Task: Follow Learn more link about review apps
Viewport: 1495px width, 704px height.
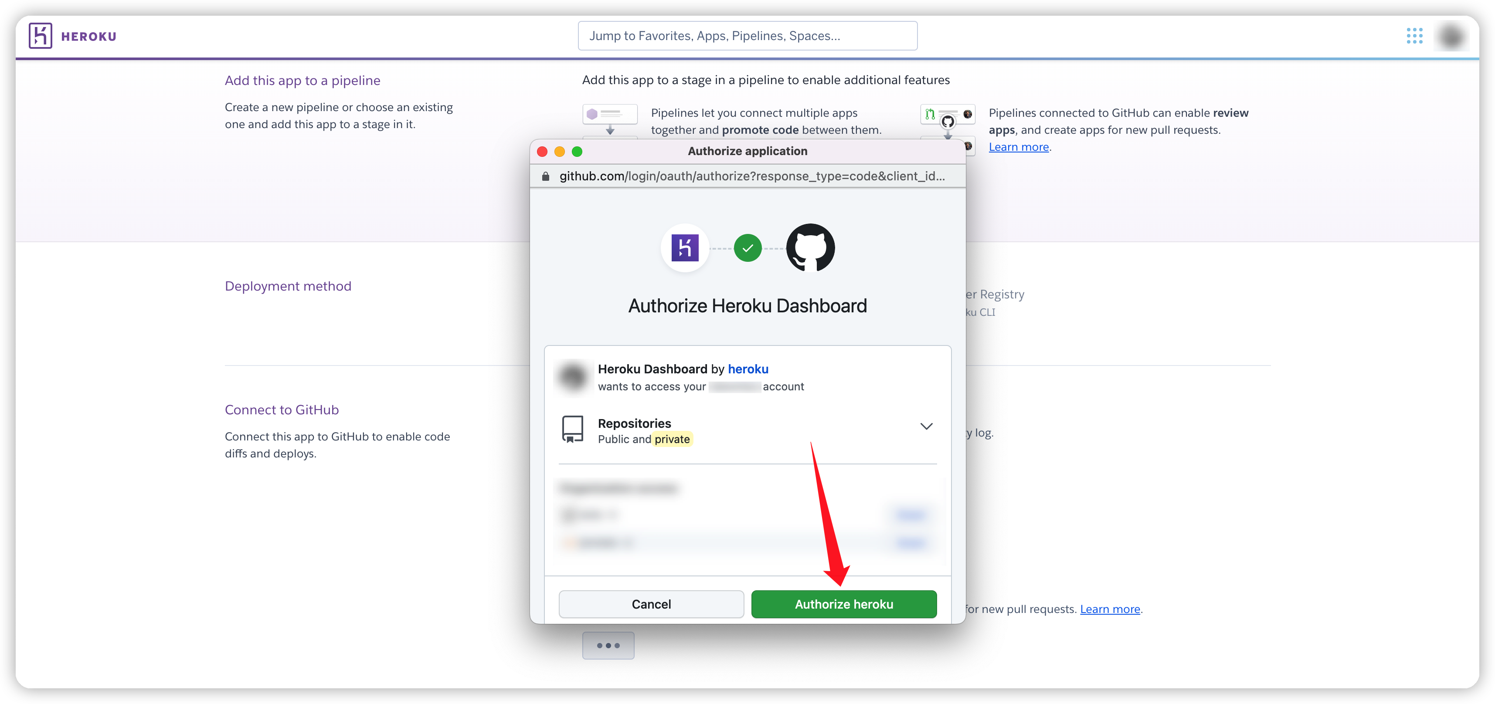Action: point(1019,147)
